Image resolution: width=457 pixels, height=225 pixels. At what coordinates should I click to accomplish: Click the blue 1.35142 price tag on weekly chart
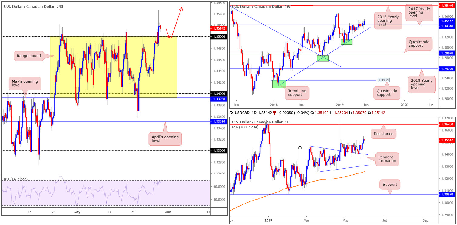tap(447, 21)
